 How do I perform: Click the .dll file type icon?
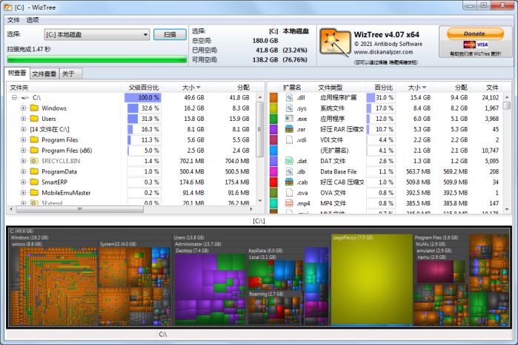(290, 97)
